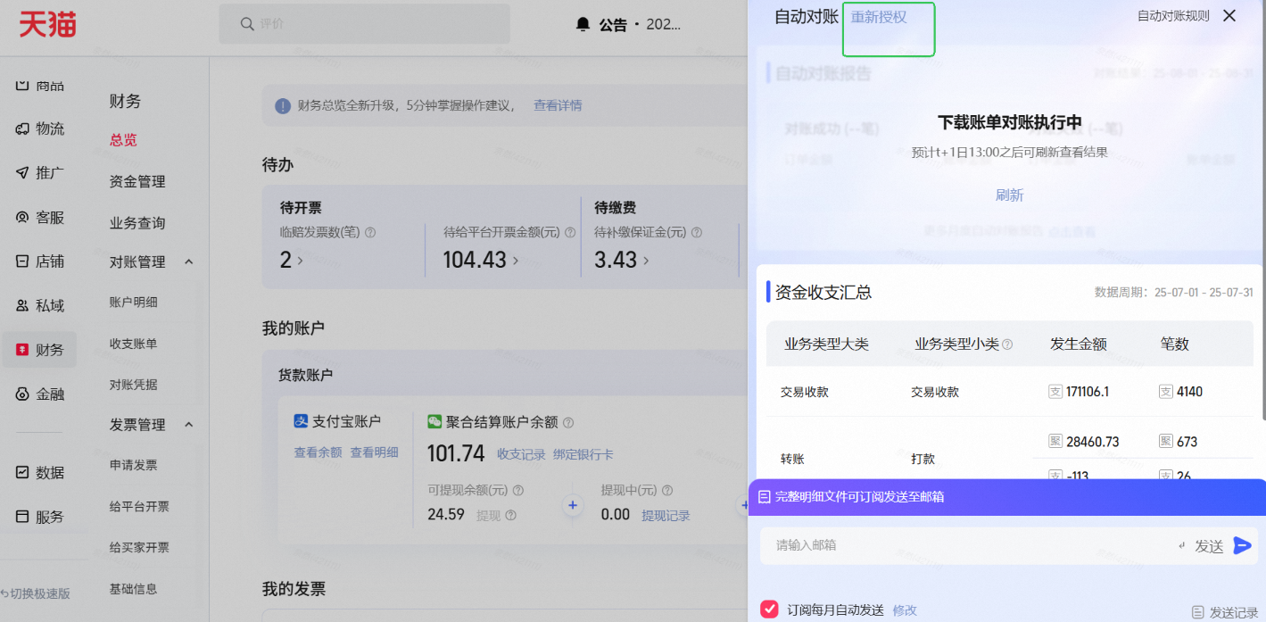The image size is (1266, 622).
Task: Open 自动对账规则 link
Action: 1173,15
